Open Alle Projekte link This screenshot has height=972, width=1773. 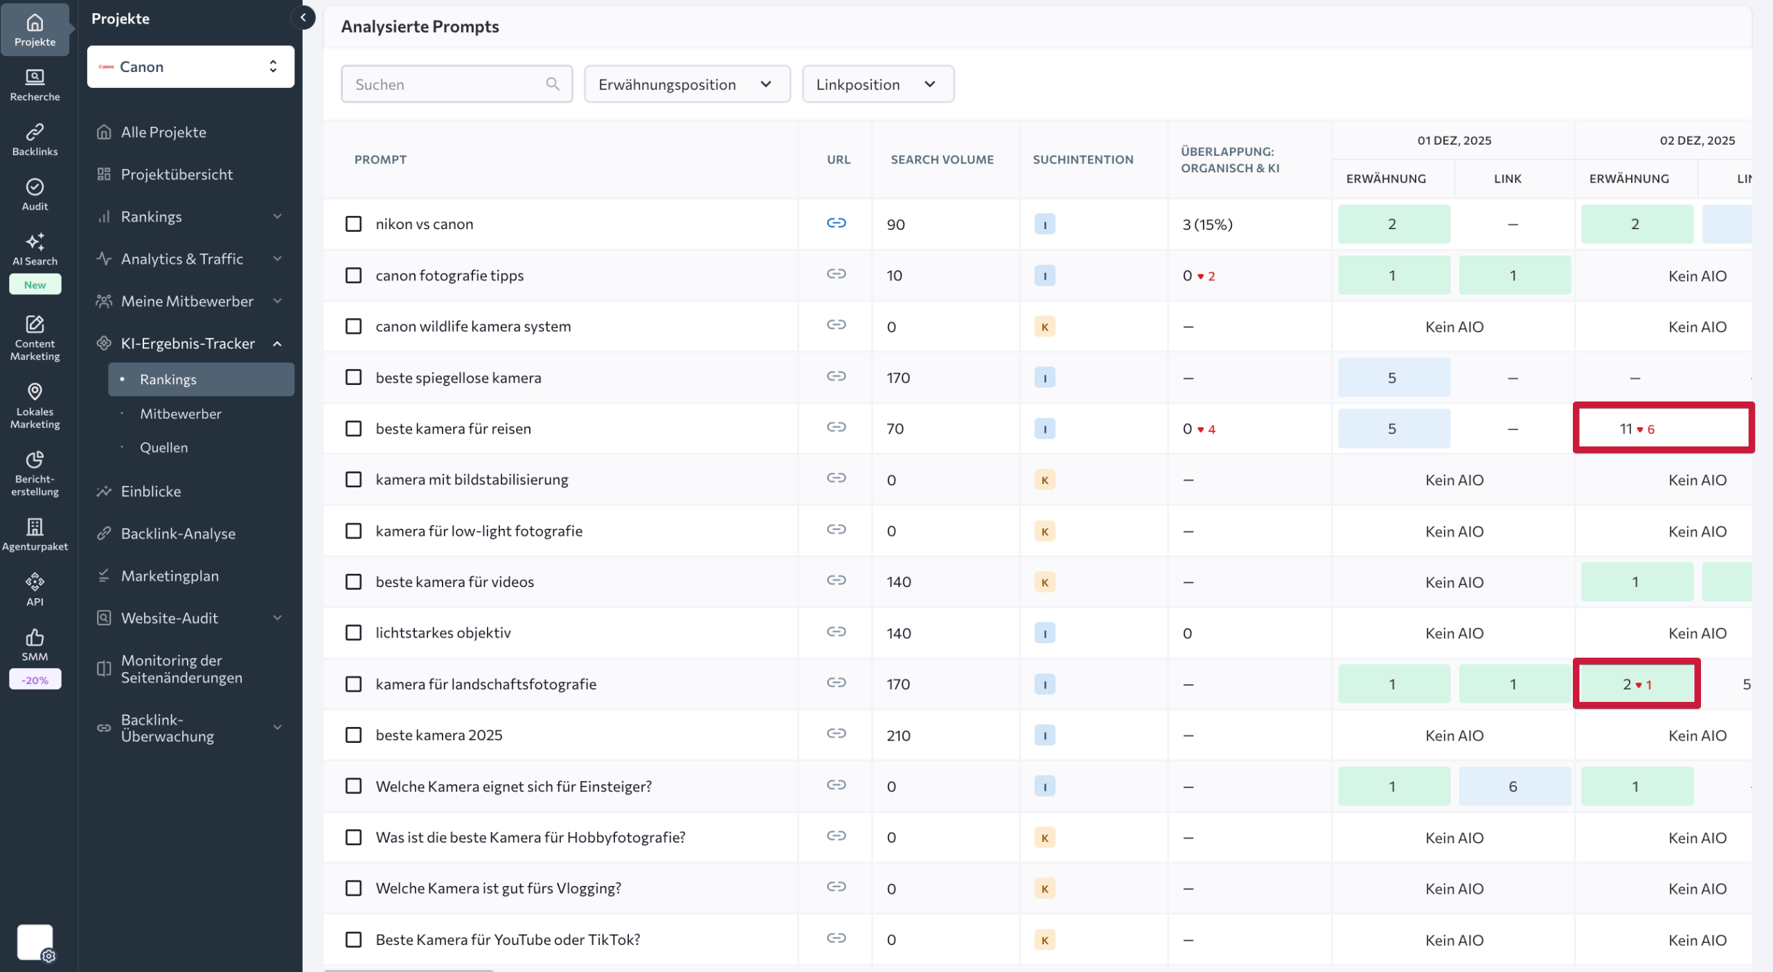pyautogui.click(x=163, y=132)
